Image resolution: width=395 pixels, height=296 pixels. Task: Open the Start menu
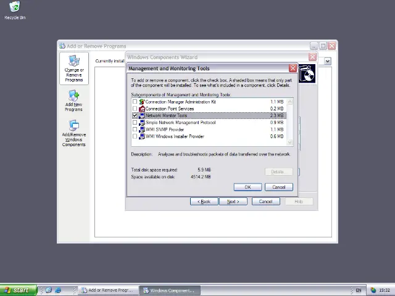[19, 290]
